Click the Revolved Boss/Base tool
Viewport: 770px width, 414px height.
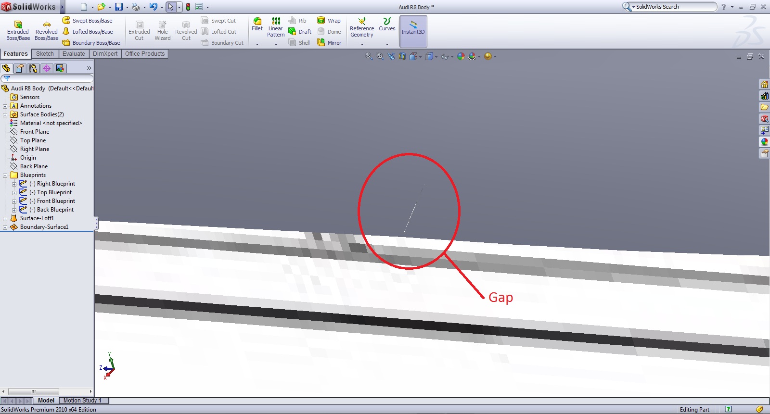tap(47, 30)
